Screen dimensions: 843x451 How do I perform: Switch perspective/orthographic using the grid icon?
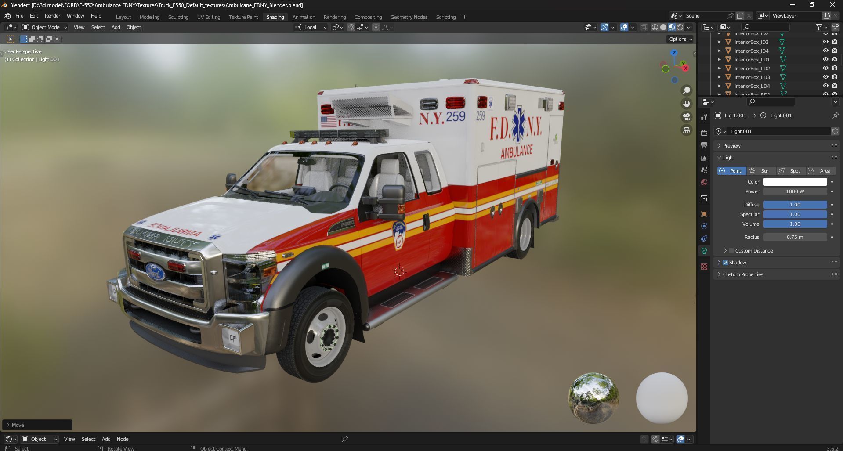[x=686, y=130]
